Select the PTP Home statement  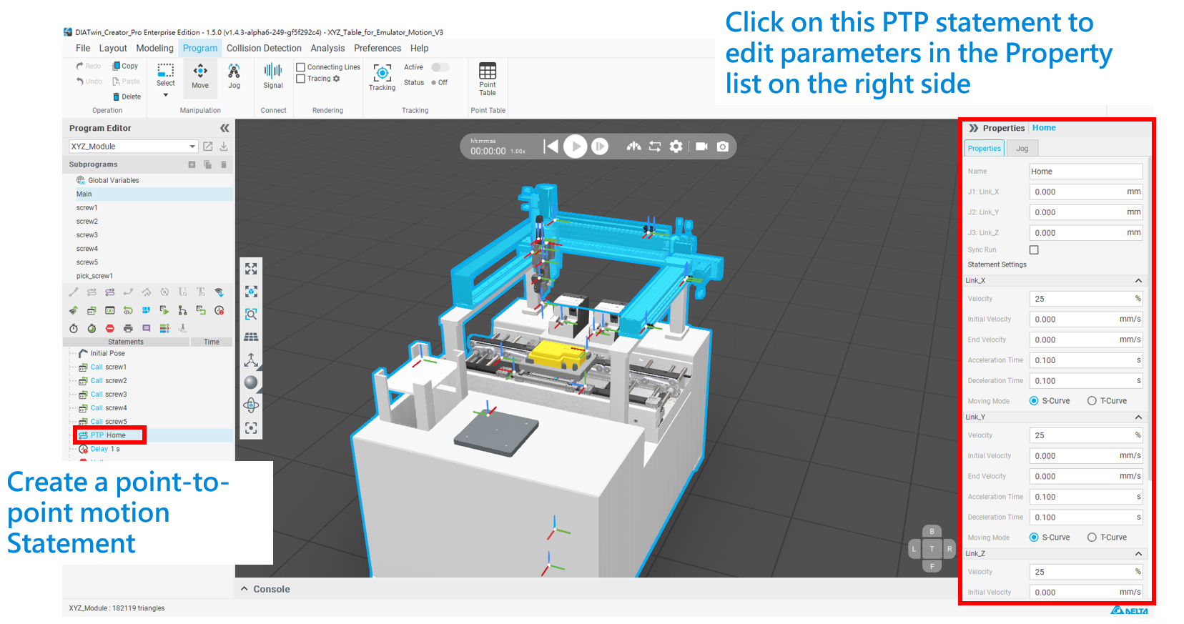pyautogui.click(x=109, y=435)
